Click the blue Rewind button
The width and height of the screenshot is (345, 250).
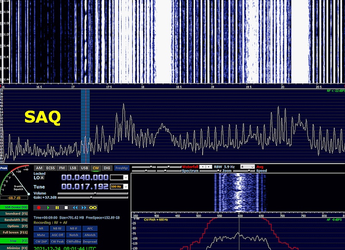[x=75, y=207]
